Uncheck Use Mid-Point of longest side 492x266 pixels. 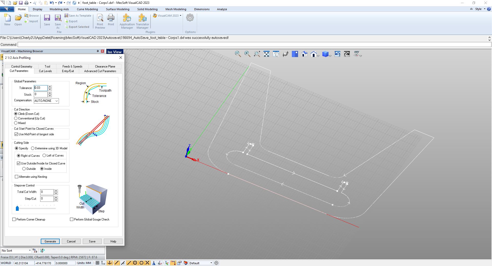(x=16, y=134)
